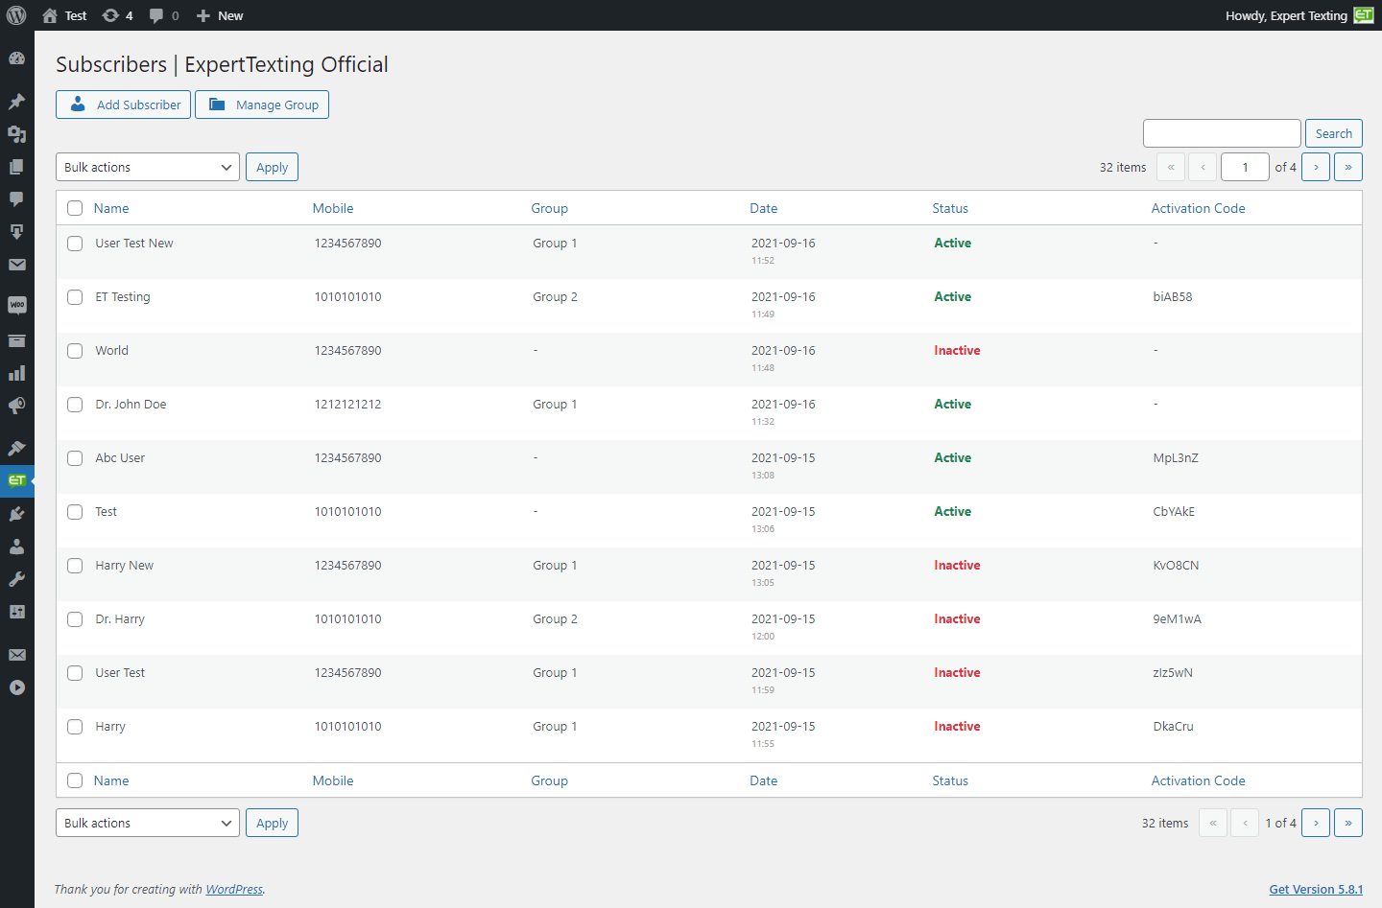Go to next page using bottom arrow
1382x908 pixels.
(1316, 823)
